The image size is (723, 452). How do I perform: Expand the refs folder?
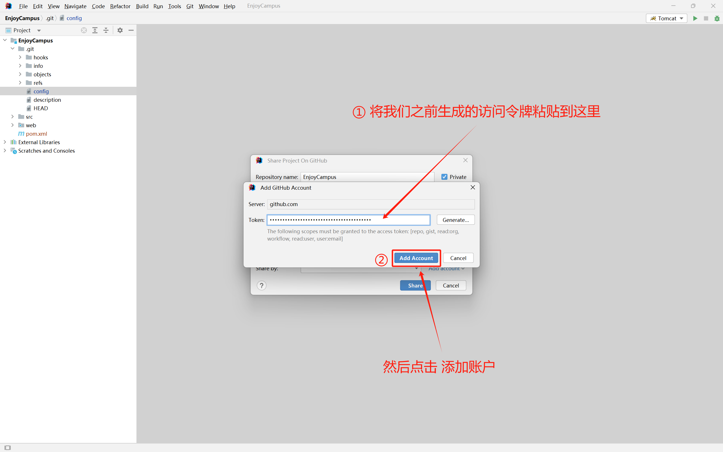coord(20,83)
